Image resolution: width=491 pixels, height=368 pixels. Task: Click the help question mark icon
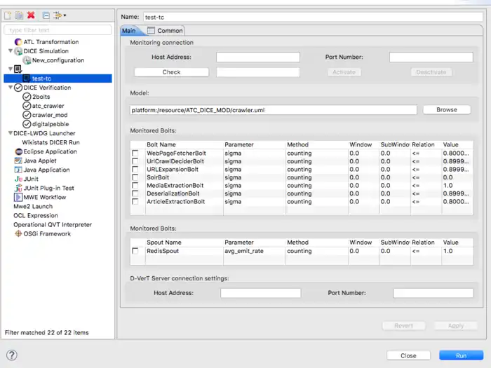tap(12, 355)
